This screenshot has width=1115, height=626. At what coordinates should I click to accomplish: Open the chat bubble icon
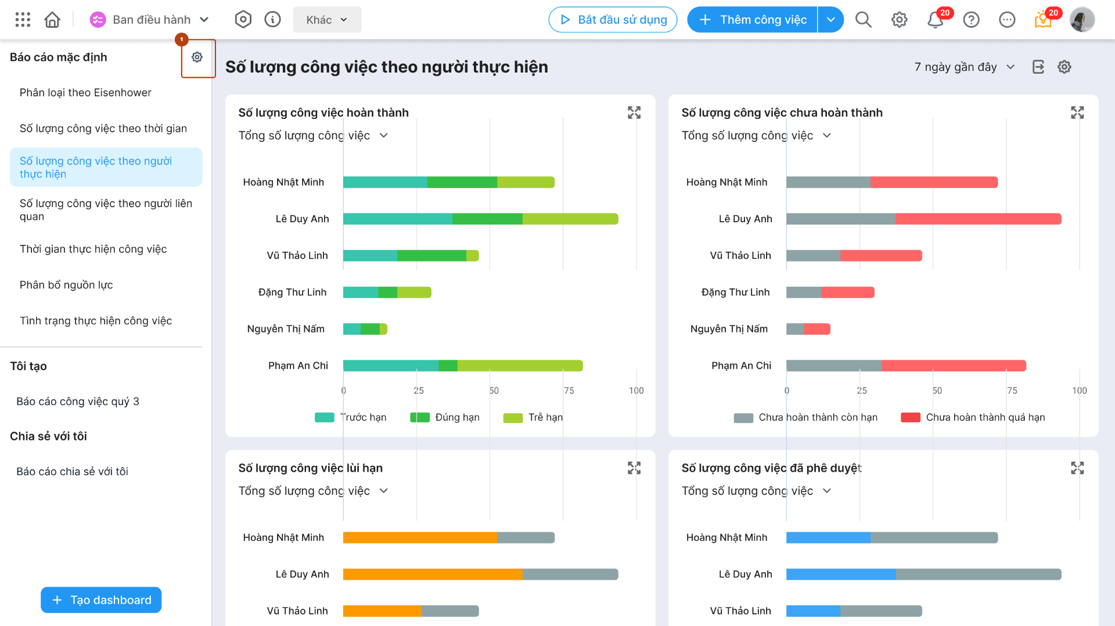(x=1007, y=20)
